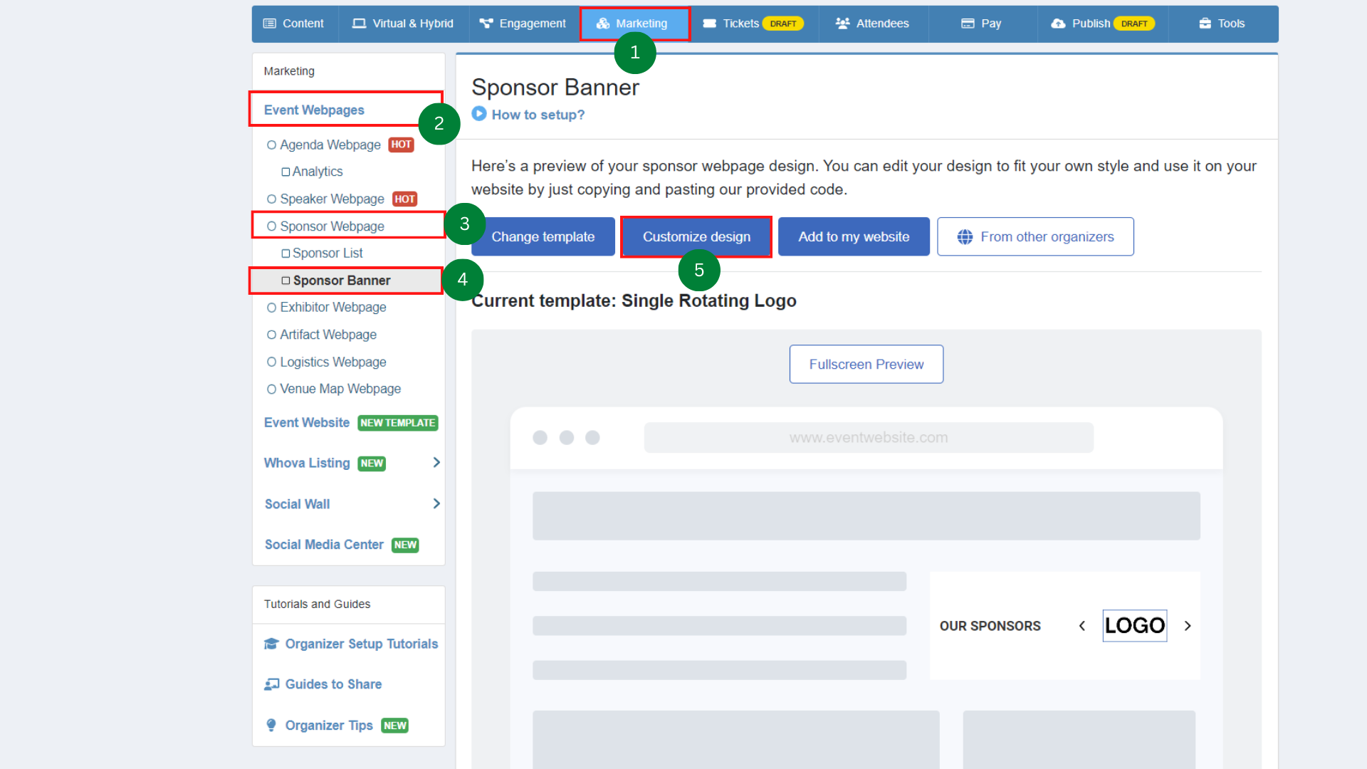
Task: Click the globe icon beside From other organizers
Action: pyautogui.click(x=965, y=236)
